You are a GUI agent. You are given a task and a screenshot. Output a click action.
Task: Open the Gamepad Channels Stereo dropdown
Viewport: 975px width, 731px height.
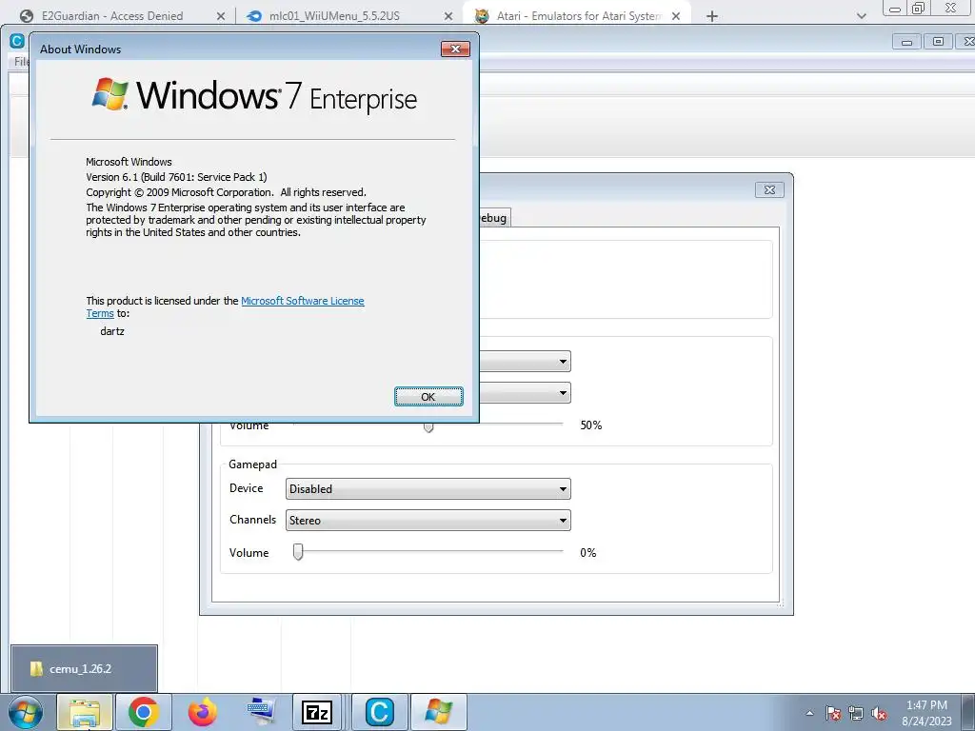[x=428, y=521]
